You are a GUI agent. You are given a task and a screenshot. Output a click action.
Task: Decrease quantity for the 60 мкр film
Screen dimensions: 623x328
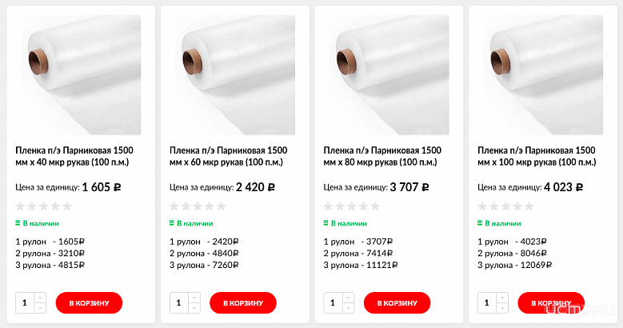195,308
